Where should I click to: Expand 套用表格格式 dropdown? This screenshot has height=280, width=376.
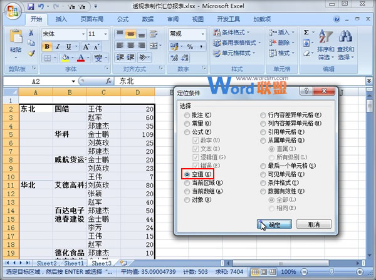(x=259, y=42)
